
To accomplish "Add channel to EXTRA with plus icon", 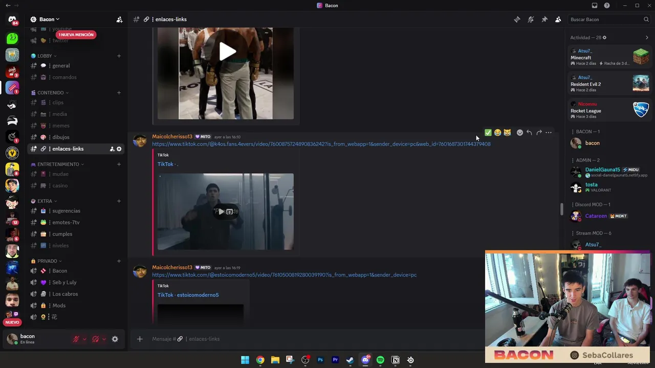I will pos(119,201).
